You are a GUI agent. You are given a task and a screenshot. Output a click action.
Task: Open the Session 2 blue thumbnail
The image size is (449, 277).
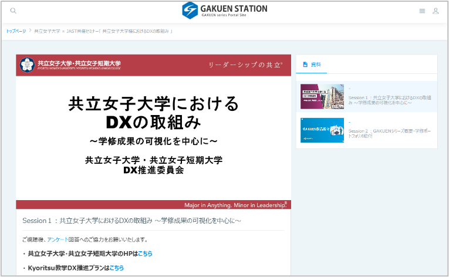pos(322,130)
